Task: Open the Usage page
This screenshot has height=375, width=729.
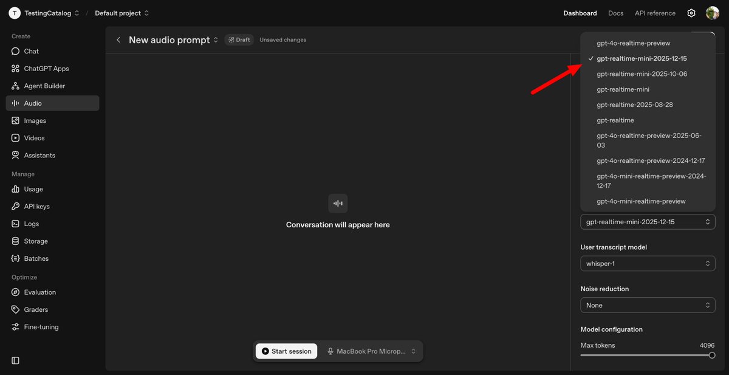Action: [x=52, y=189]
